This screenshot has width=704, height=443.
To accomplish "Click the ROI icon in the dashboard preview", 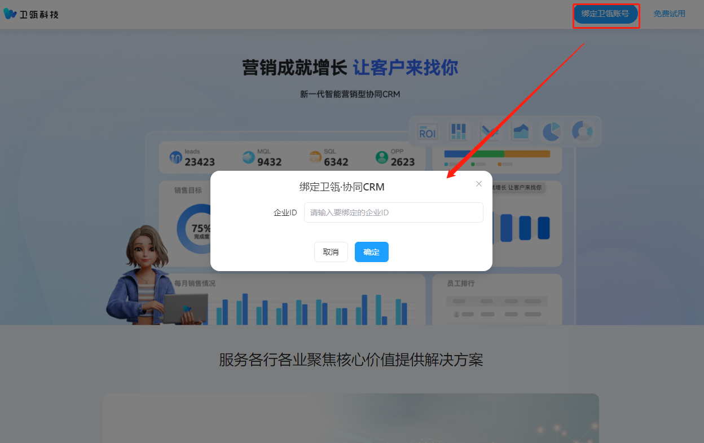I will point(428,132).
